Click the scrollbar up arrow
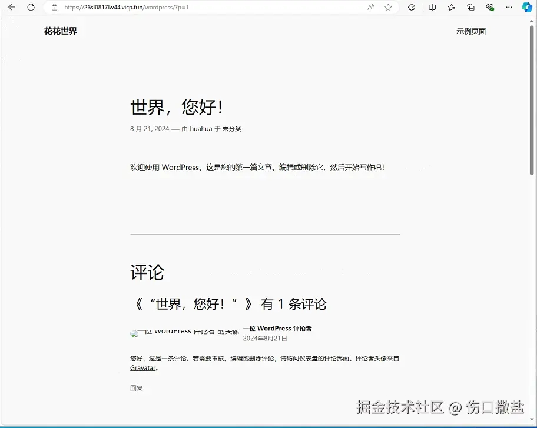537x428 pixels. [532, 21]
